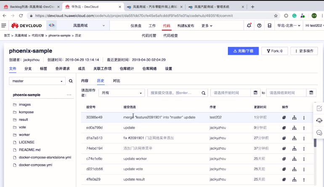Open the end time calendar icon
The height and width of the screenshot is (187, 324).
tap(311, 93)
